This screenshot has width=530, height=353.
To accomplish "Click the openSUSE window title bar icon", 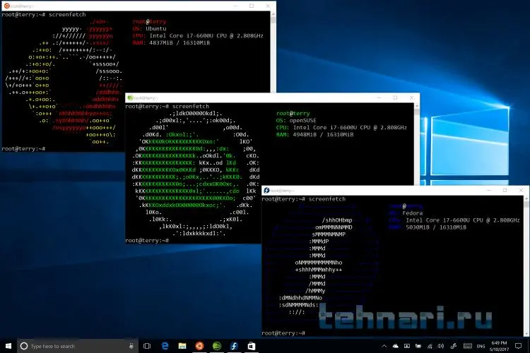I will 130,97.
